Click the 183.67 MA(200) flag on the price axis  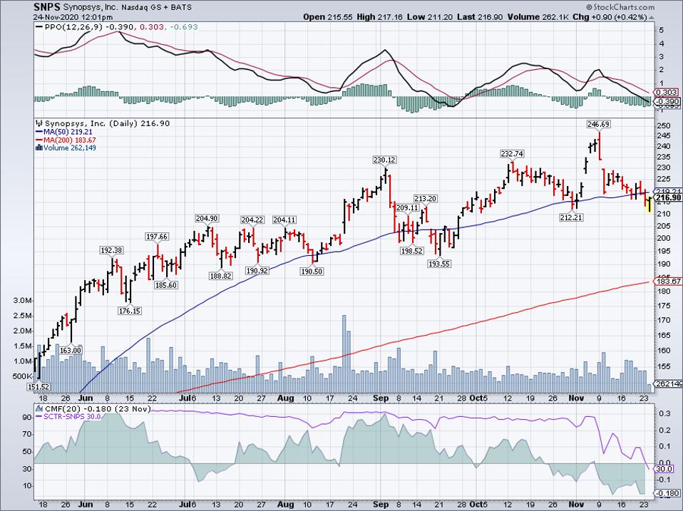[668, 282]
